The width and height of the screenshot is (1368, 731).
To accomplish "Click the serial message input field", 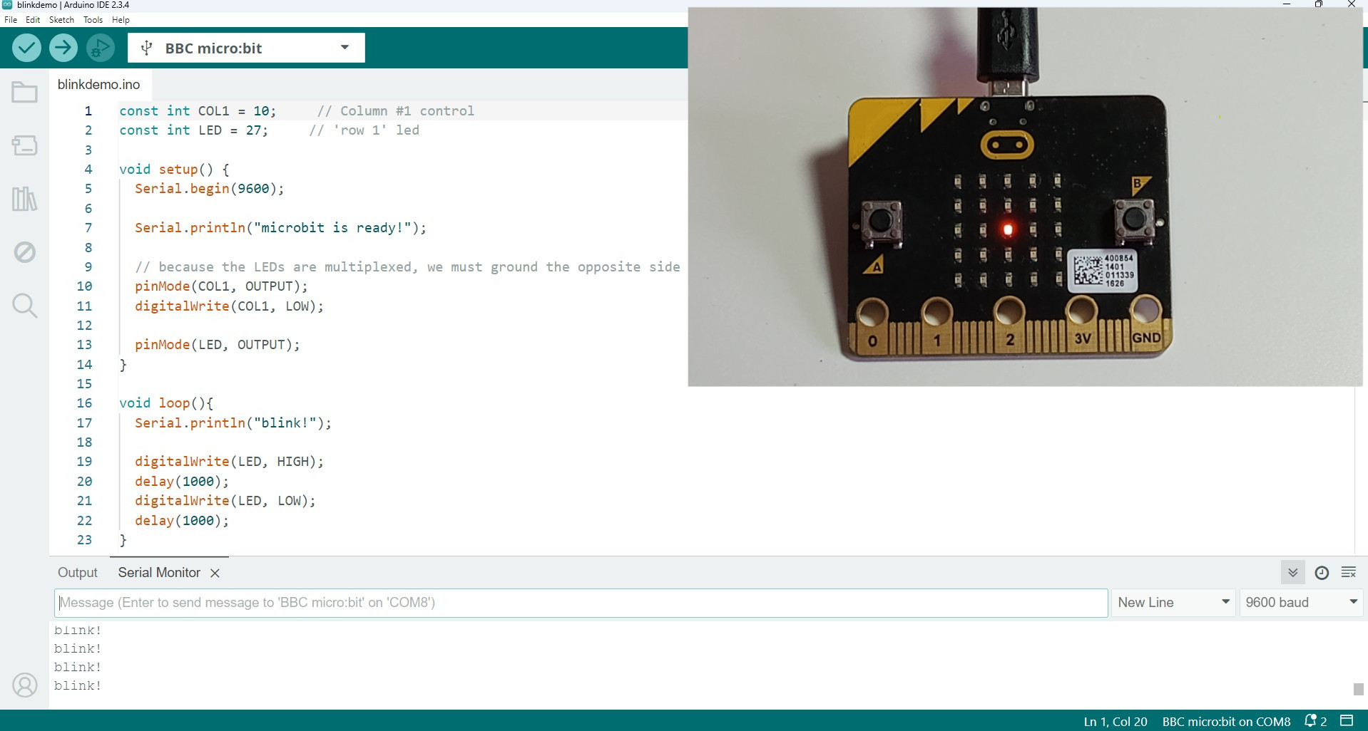I will (581, 603).
